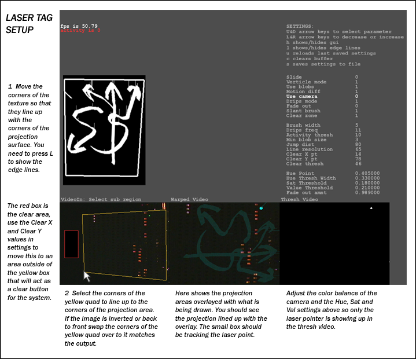
Task: Click the 'h shows/hides gui' help line
Action: tap(312, 42)
